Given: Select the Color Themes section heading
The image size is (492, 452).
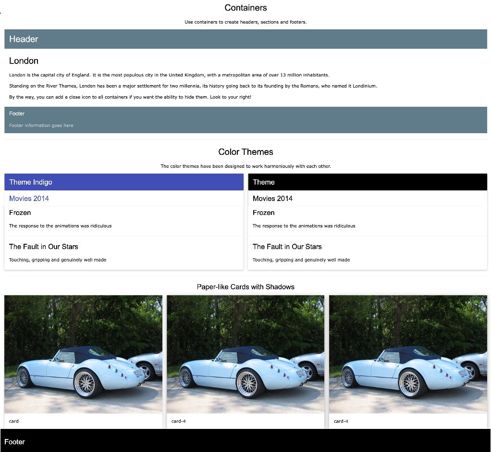Looking at the screenshot, I should [x=246, y=151].
